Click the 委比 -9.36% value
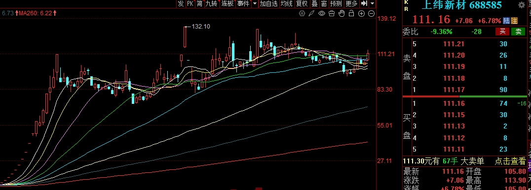The height and width of the screenshot is (190, 531). click(x=441, y=32)
